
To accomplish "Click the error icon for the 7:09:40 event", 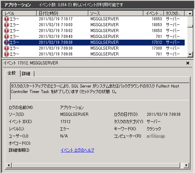I will (7, 37).
